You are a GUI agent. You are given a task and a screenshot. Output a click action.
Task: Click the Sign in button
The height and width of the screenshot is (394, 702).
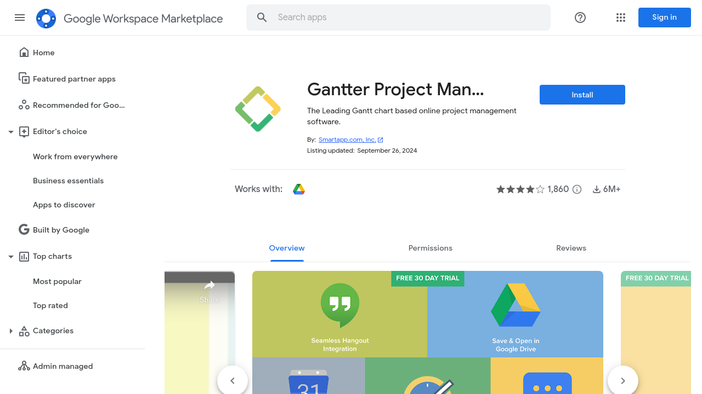point(665,18)
